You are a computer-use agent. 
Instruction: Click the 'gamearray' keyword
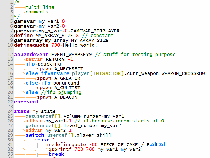coord(28,40)
